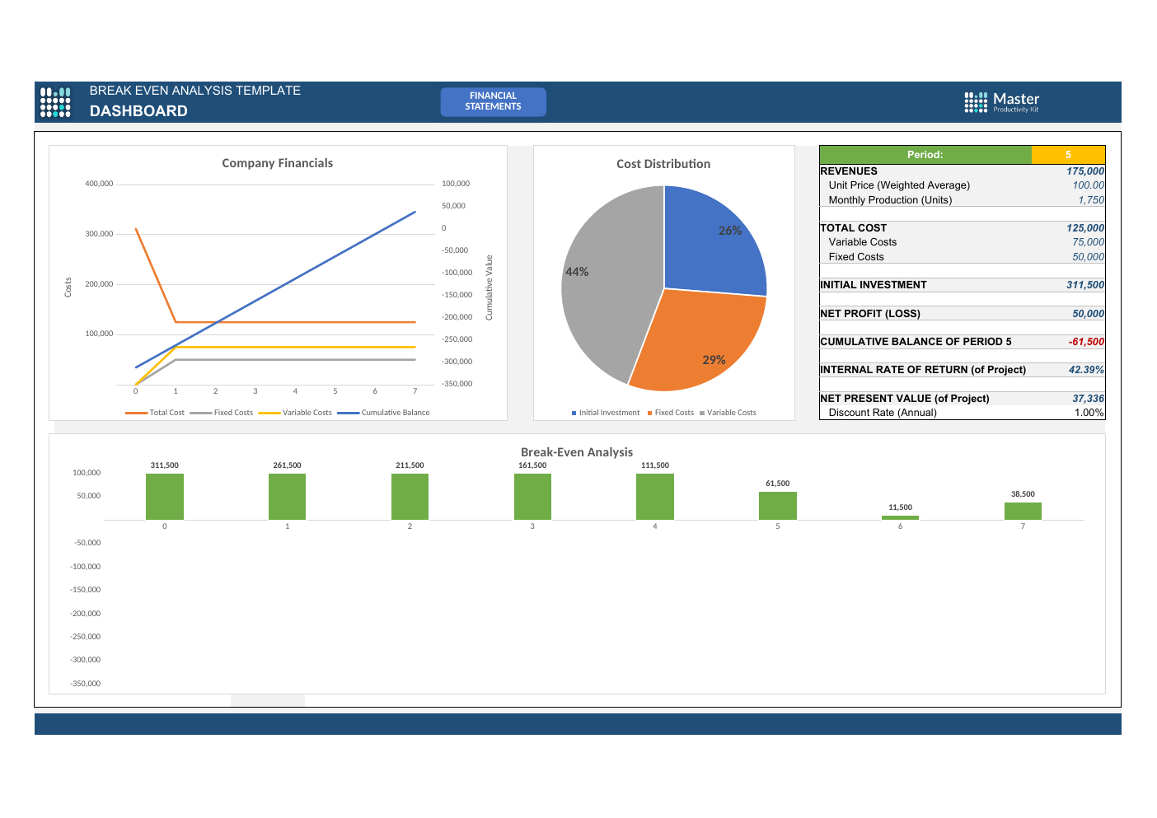
Task: Select the cumulative balance value -61,500
Action: pyautogui.click(x=1086, y=342)
